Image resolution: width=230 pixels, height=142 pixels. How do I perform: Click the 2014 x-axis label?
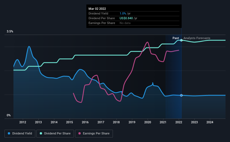click(54, 122)
